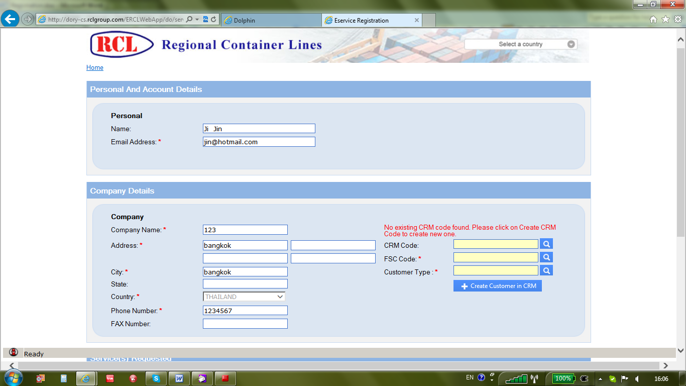This screenshot has height=386, width=686.
Task: Click Customer Type search magnifier icon
Action: [546, 270]
